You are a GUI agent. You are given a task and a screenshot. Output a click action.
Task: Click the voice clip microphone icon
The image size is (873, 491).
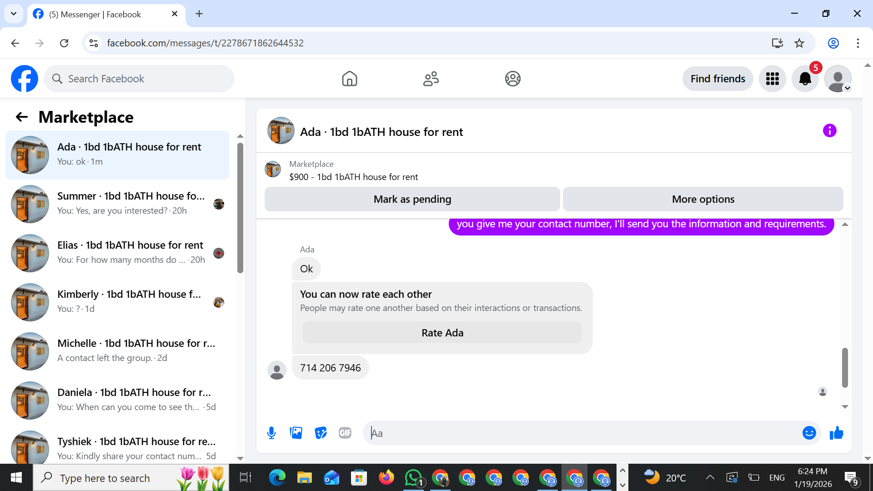pos(271,433)
